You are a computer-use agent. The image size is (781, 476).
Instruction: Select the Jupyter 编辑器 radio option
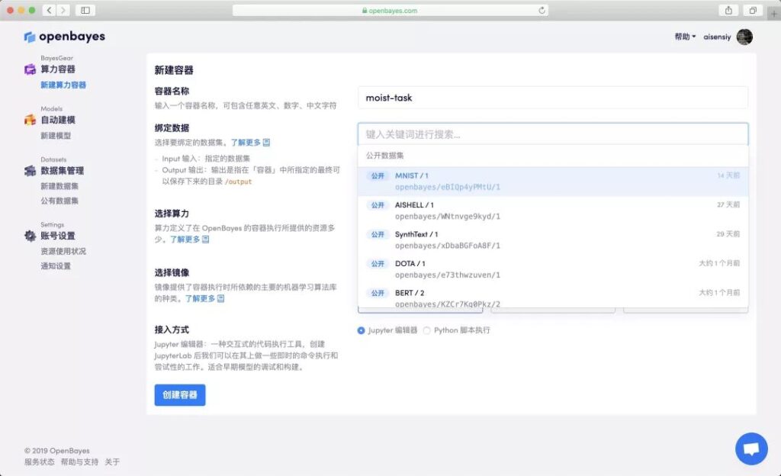click(x=362, y=330)
